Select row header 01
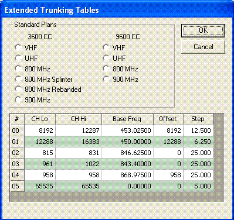Viewport: 234px width, 220px height. (x=17, y=142)
